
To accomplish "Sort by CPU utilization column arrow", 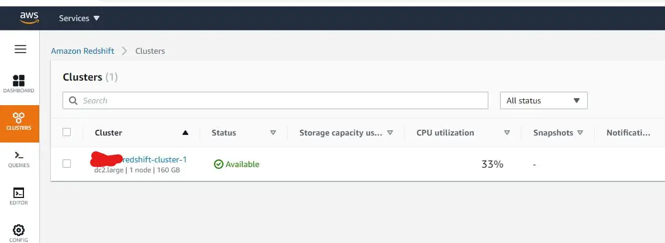I will [507, 133].
